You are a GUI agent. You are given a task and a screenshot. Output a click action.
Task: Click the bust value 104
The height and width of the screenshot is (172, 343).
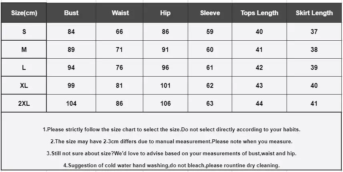click(71, 103)
